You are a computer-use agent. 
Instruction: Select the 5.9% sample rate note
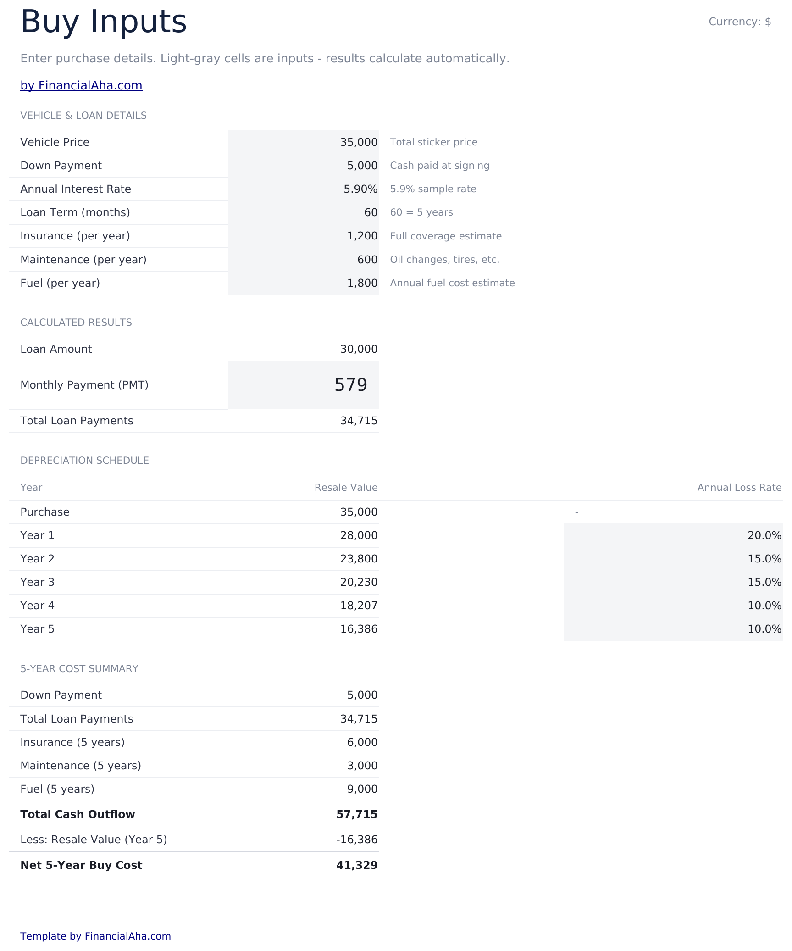(x=433, y=189)
